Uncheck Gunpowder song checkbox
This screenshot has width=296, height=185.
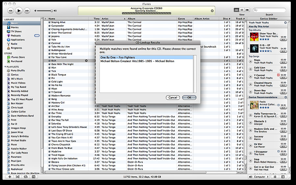49,26
